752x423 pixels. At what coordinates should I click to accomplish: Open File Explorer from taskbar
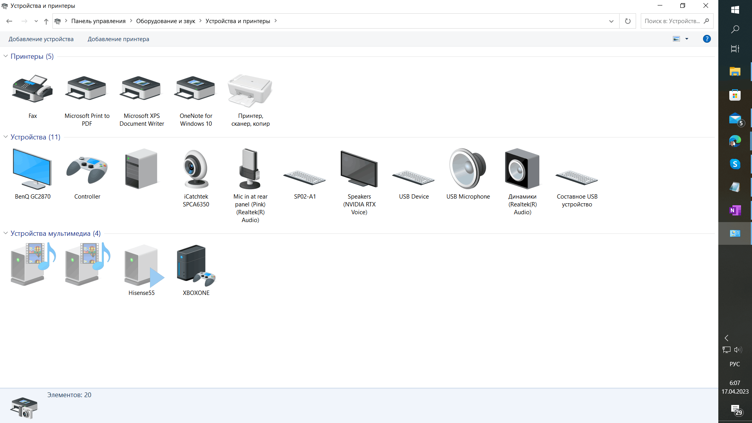(735, 72)
